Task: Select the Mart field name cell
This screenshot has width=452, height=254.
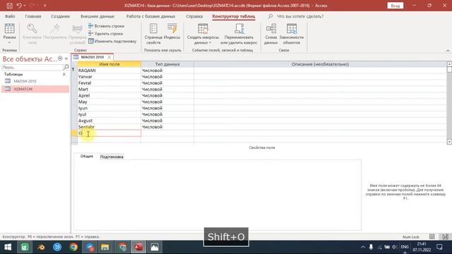Action: pyautogui.click(x=109, y=90)
